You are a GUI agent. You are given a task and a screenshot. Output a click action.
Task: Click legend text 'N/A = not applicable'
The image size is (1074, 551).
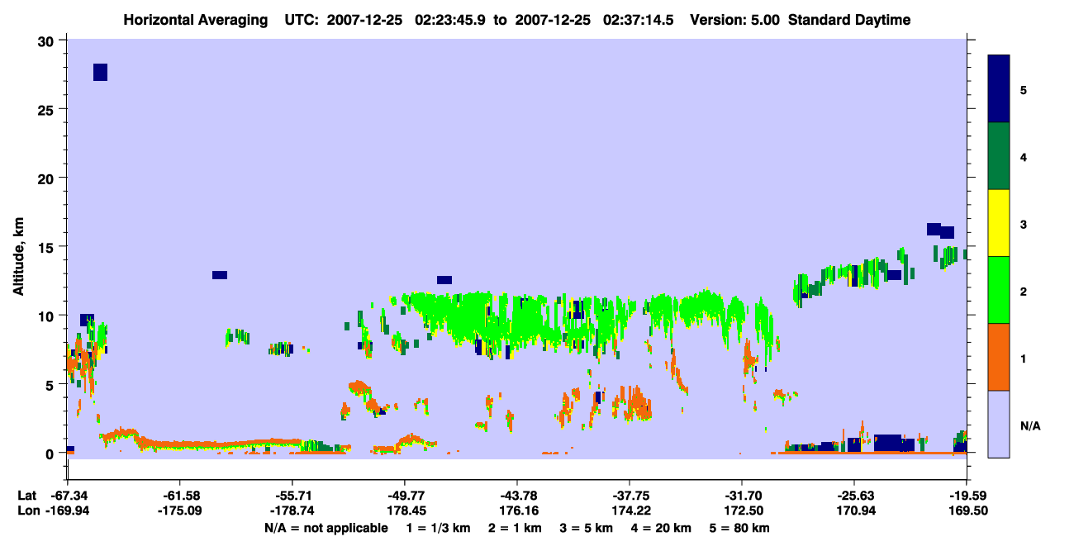click(x=326, y=528)
